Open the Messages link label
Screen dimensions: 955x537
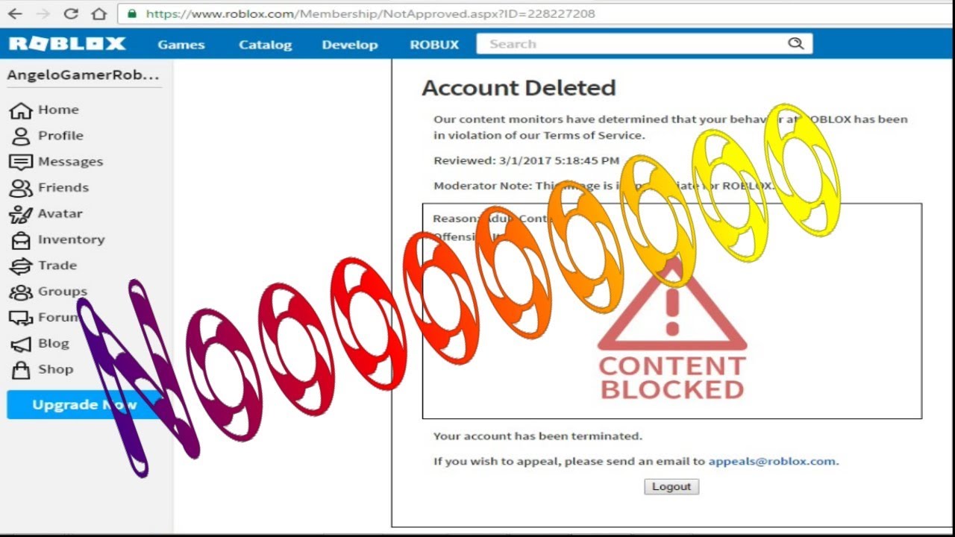coord(70,162)
